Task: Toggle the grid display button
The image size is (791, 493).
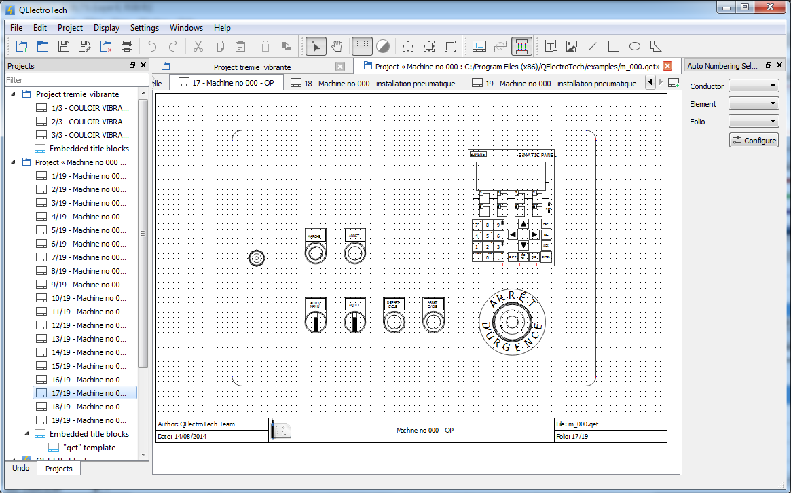Action: coord(362,46)
